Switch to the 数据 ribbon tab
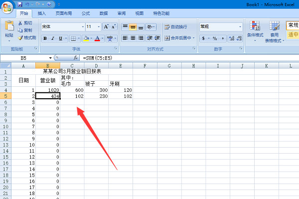This screenshot has height=199, width=299. pos(104,13)
